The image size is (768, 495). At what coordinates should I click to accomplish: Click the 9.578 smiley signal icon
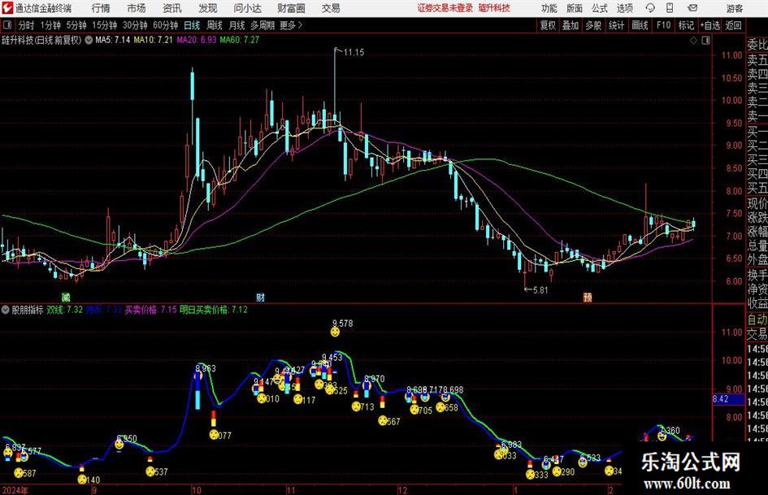335,332
